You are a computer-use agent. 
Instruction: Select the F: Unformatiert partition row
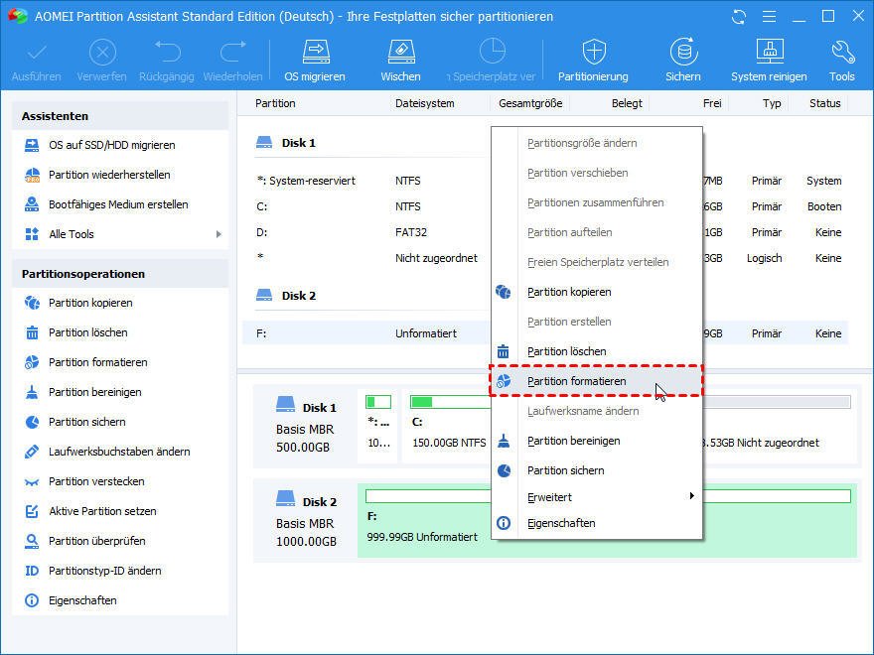point(545,333)
